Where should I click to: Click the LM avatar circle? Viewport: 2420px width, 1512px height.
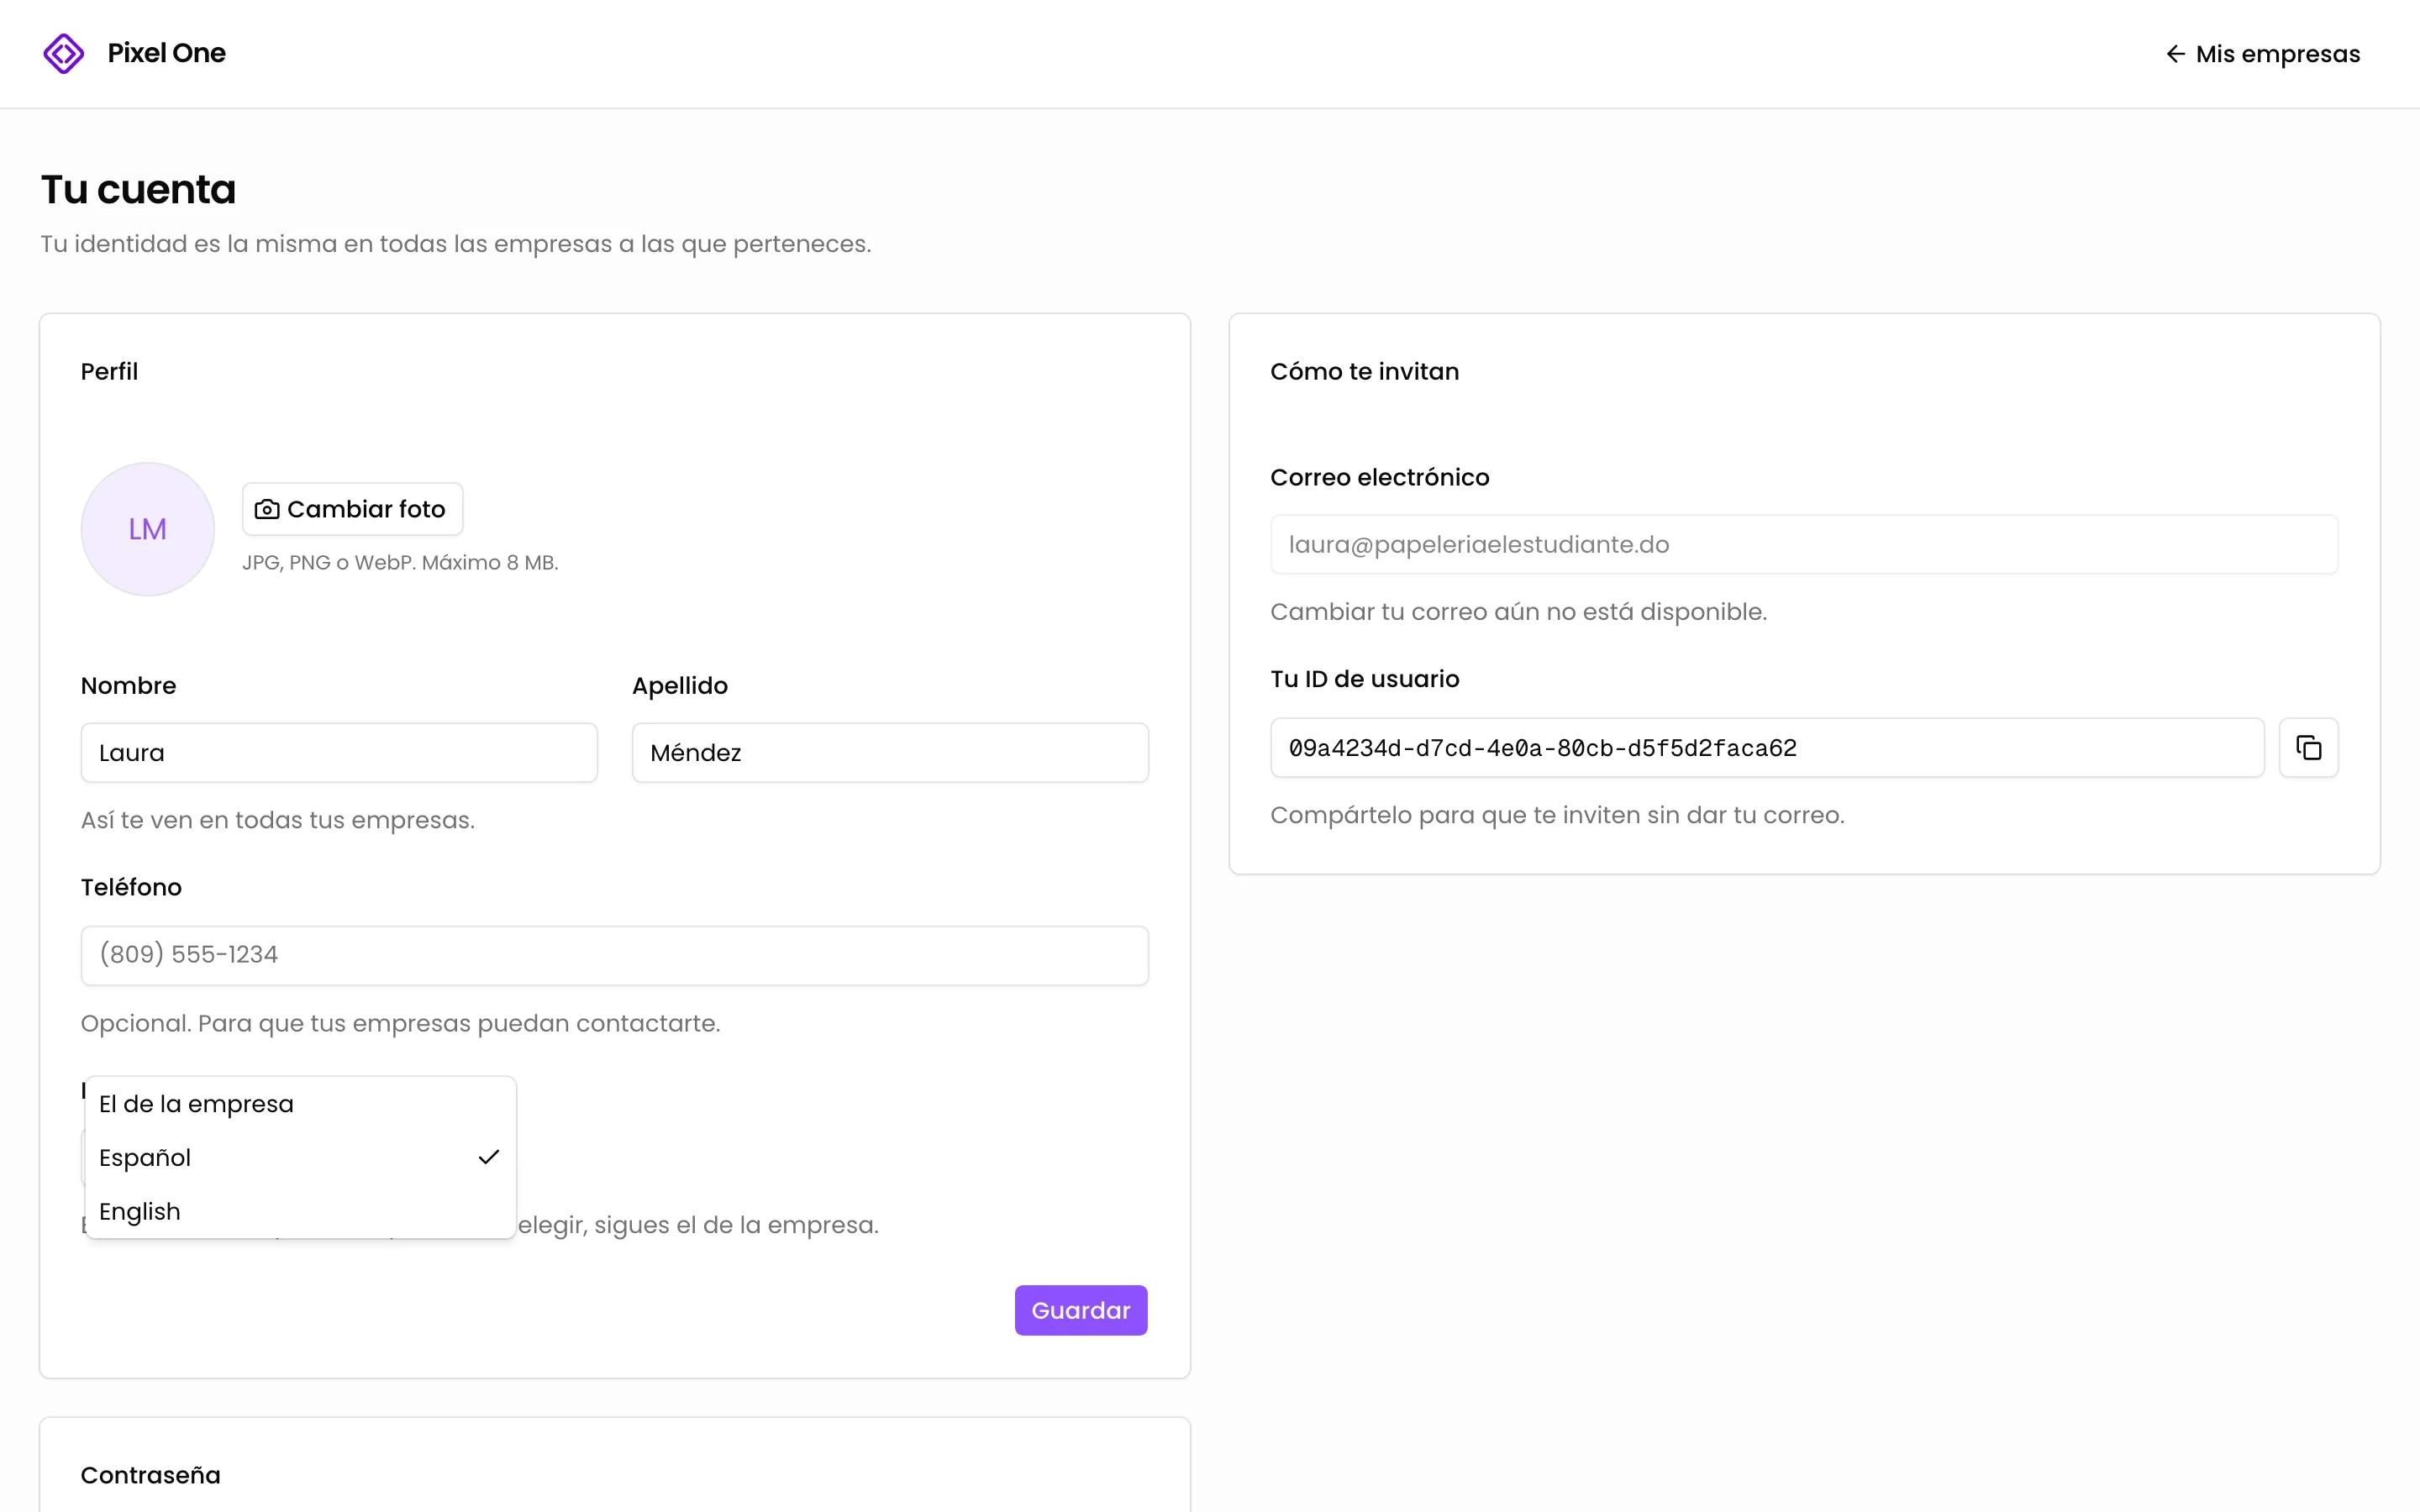[148, 529]
